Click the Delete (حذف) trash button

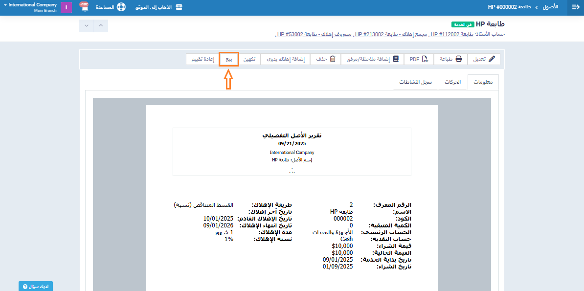pos(326,59)
